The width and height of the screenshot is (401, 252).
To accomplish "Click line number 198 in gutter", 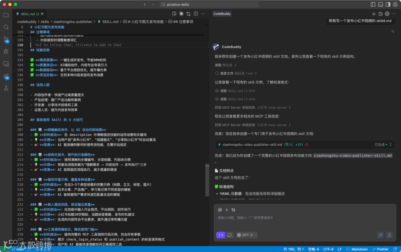I will (x=20, y=85).
